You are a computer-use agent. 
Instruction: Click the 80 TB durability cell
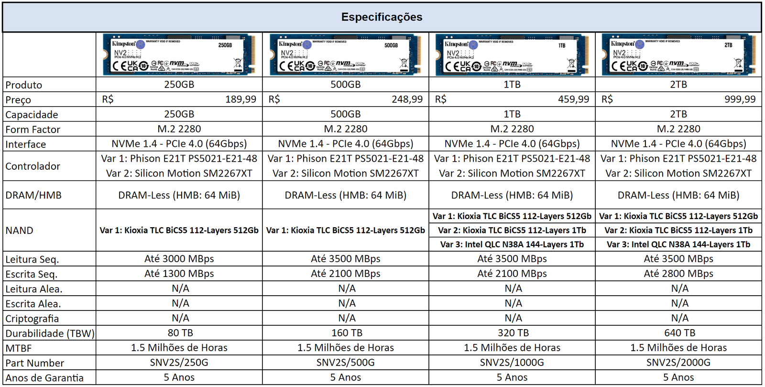(179, 333)
